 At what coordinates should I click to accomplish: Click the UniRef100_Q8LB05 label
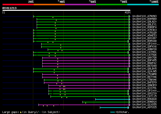click(x=144, y=69)
